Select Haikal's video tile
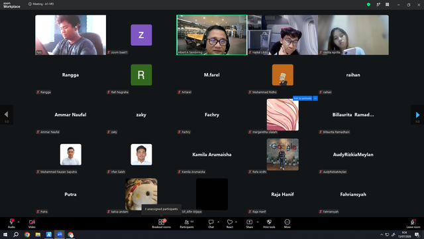424x239 pixels. [x=283, y=35]
